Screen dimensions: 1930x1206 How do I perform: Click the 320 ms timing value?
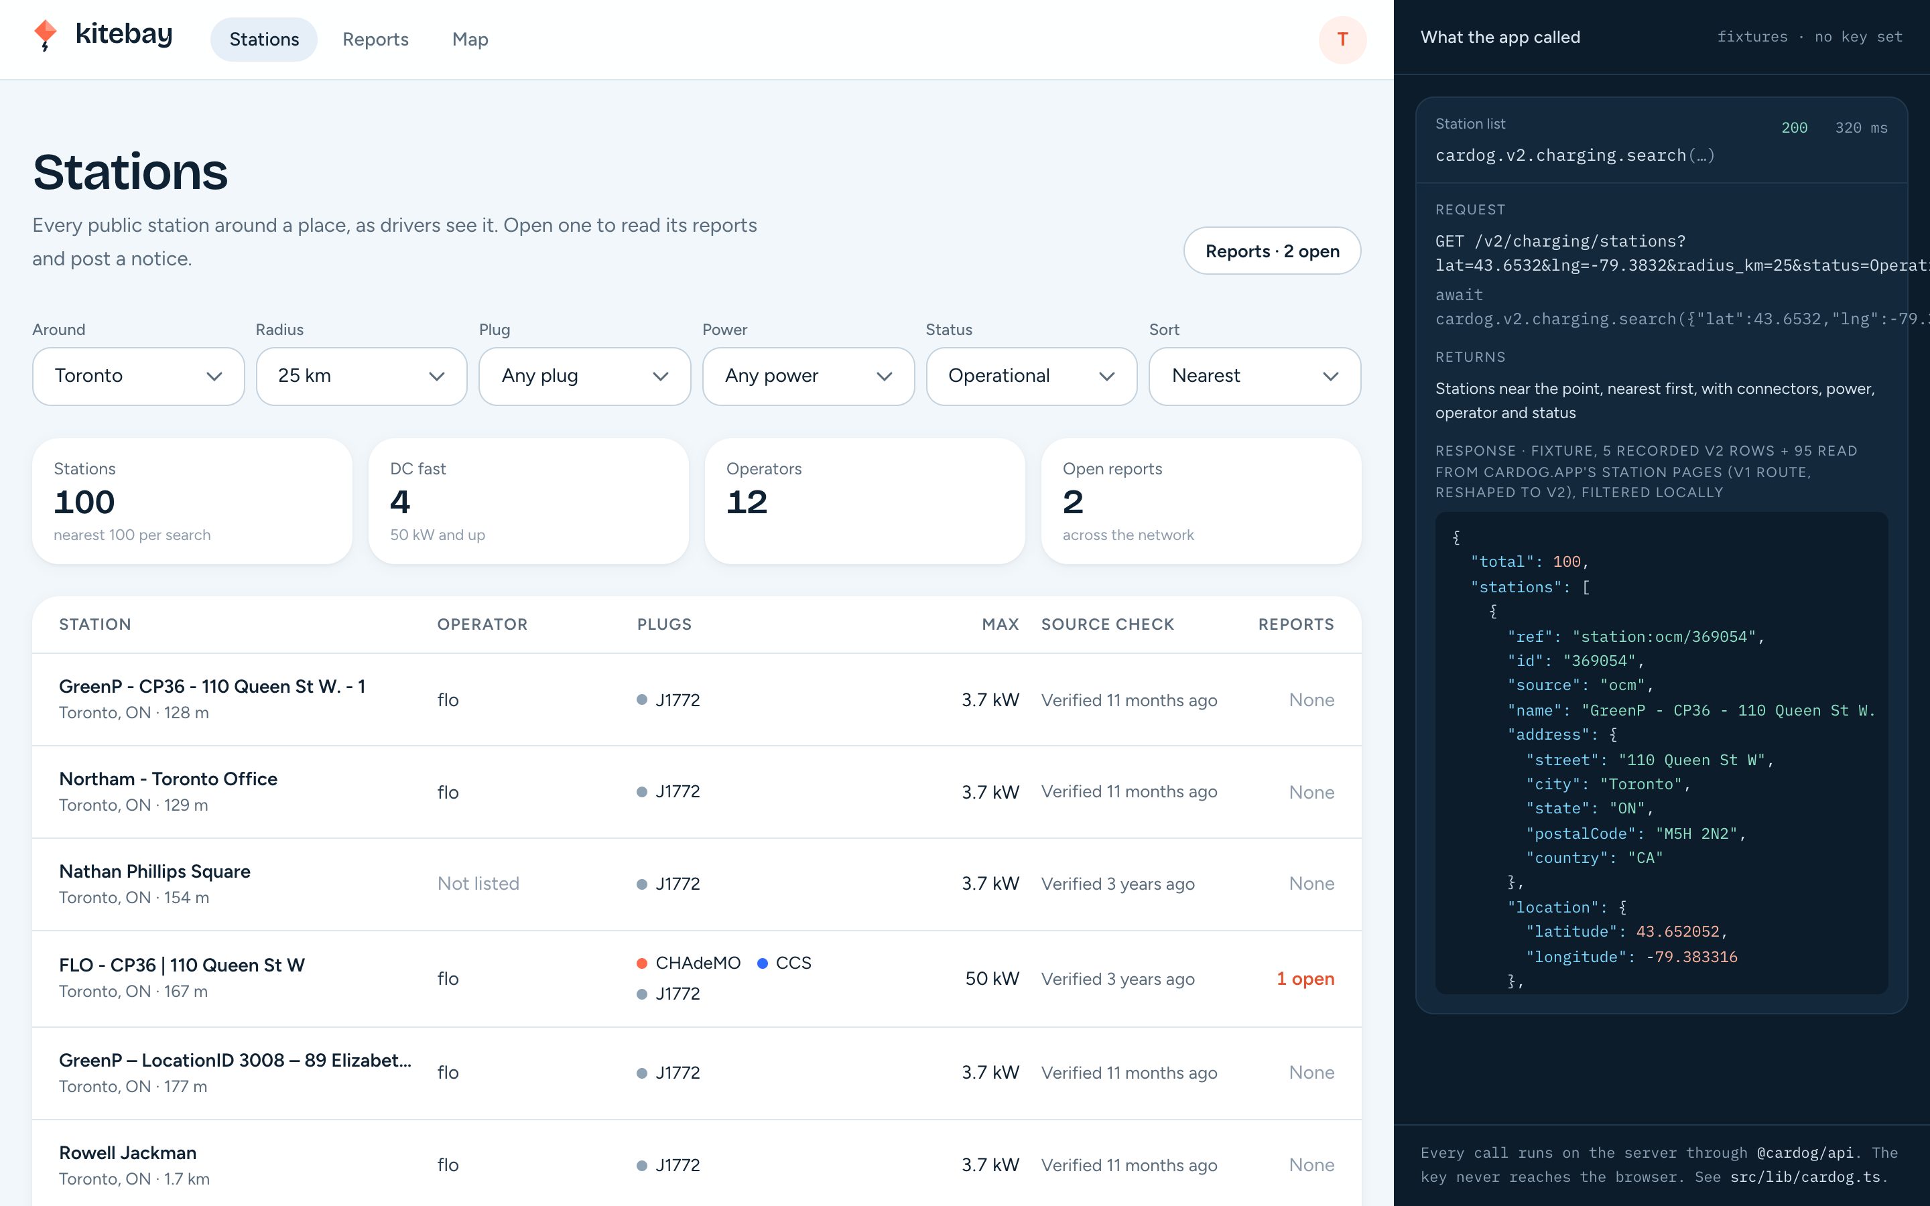pyautogui.click(x=1860, y=127)
